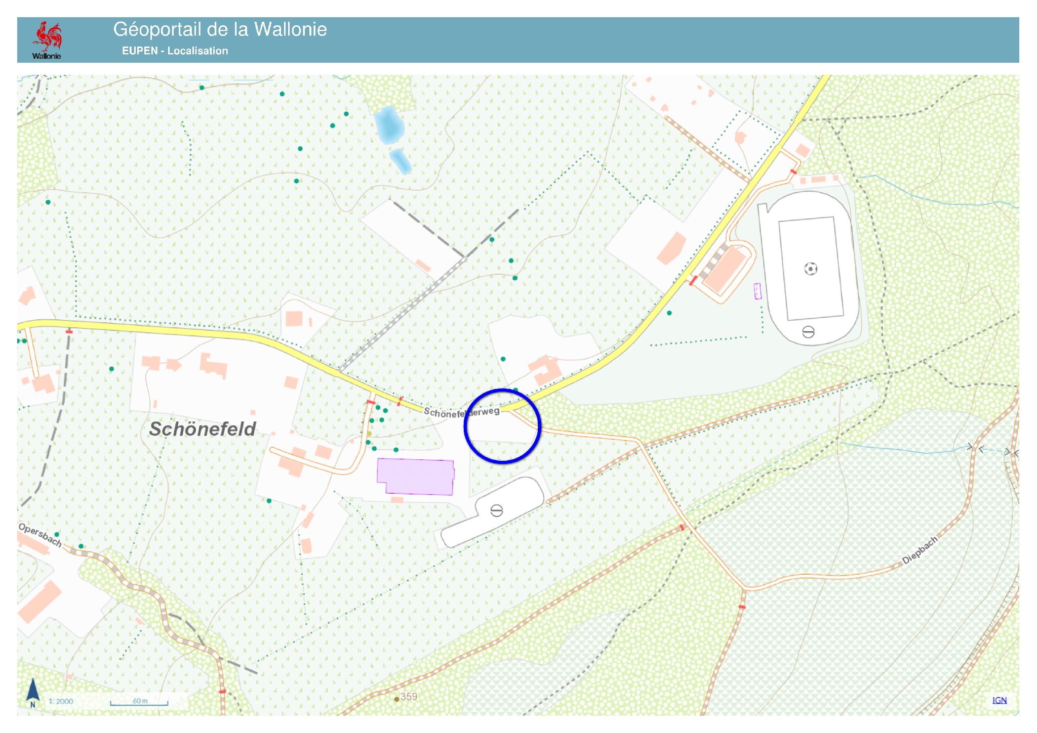
Task: Click the soccer ball icon on stadium pitch
Action: pyautogui.click(x=811, y=269)
